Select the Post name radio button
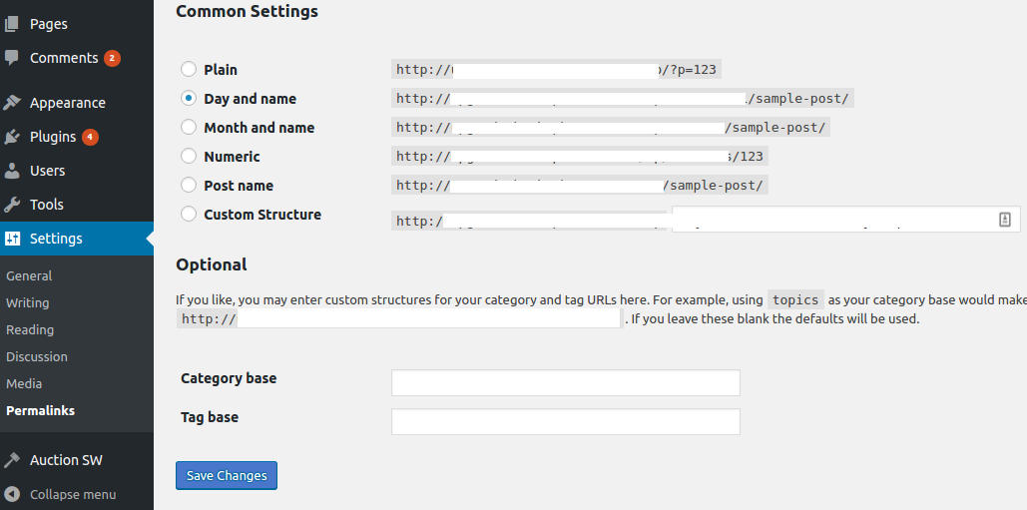Viewport: 1027px width, 510px height. pyautogui.click(x=189, y=185)
